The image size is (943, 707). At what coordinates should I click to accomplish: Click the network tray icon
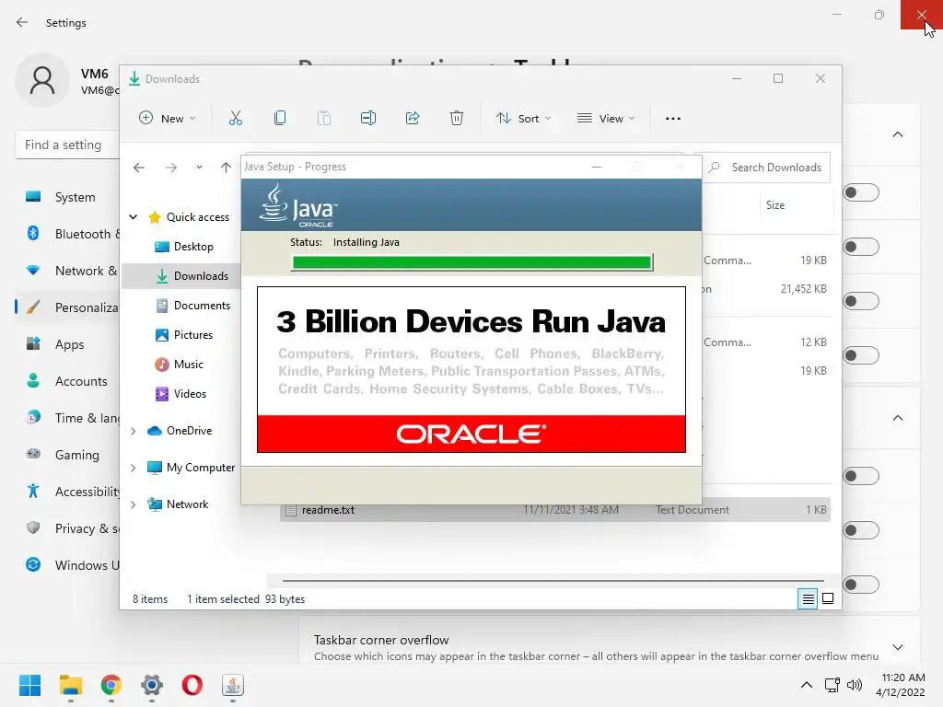pos(832,685)
